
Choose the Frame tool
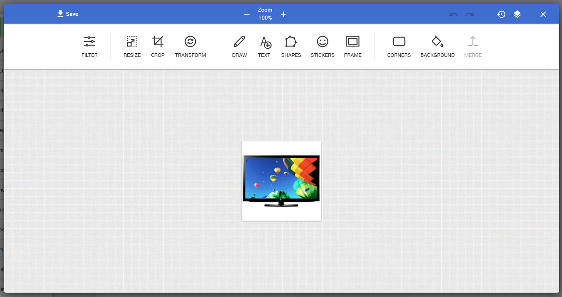[352, 46]
